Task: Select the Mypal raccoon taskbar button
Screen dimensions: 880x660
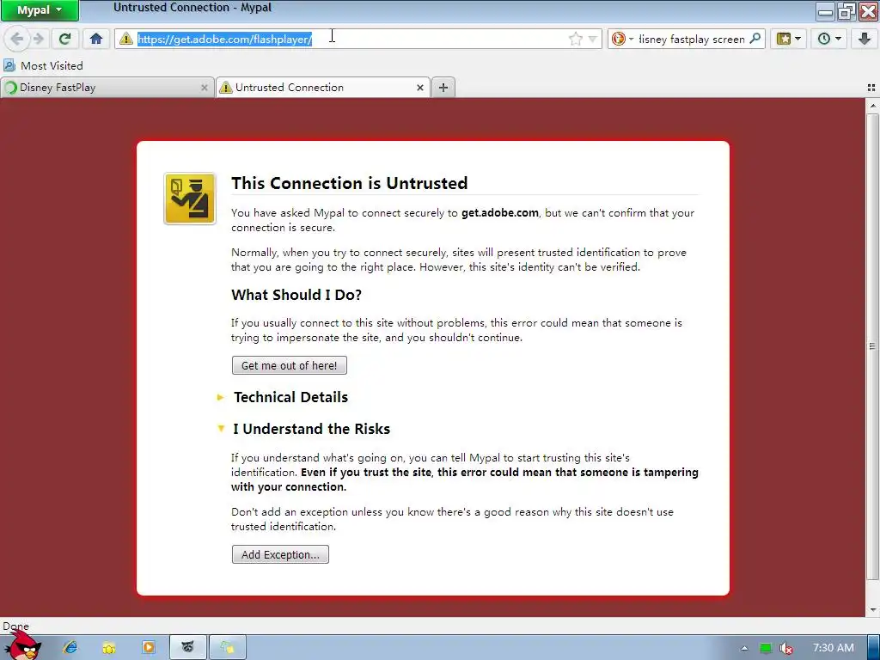Action: click(188, 648)
